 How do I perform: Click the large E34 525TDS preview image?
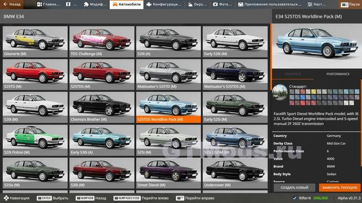pyautogui.click(x=317, y=46)
